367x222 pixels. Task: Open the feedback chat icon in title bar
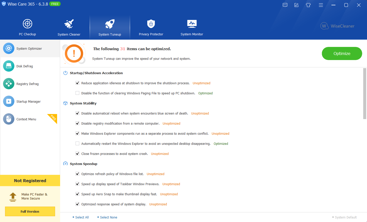coord(285,5)
